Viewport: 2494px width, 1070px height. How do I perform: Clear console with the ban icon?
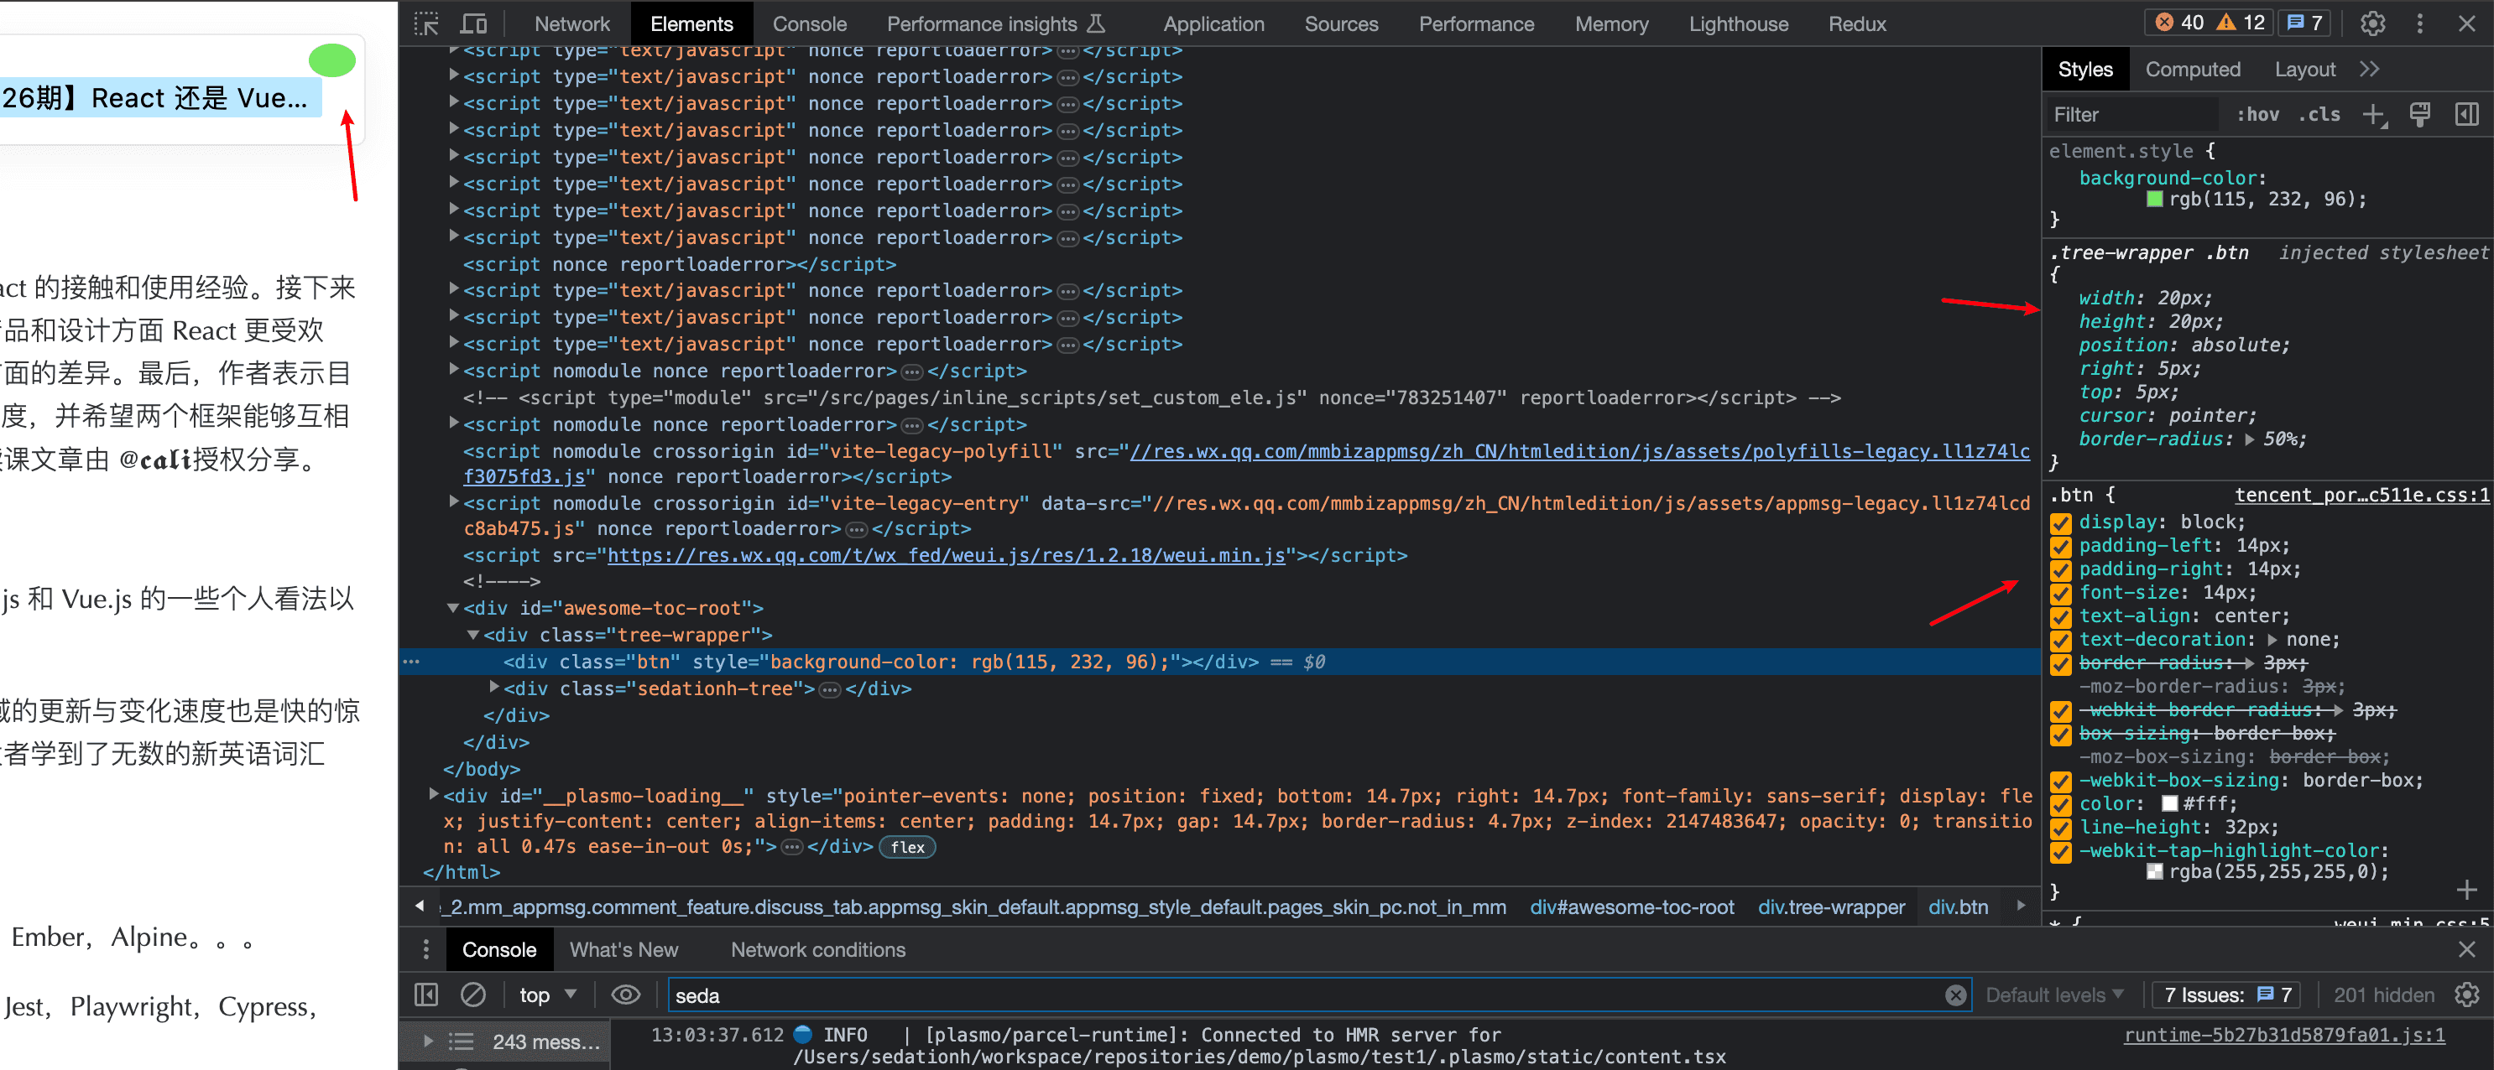(x=473, y=995)
